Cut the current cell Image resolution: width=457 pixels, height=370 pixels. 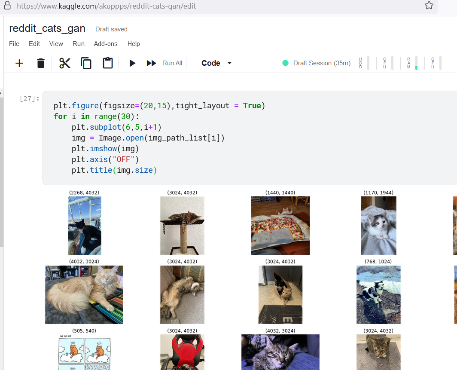(x=64, y=63)
